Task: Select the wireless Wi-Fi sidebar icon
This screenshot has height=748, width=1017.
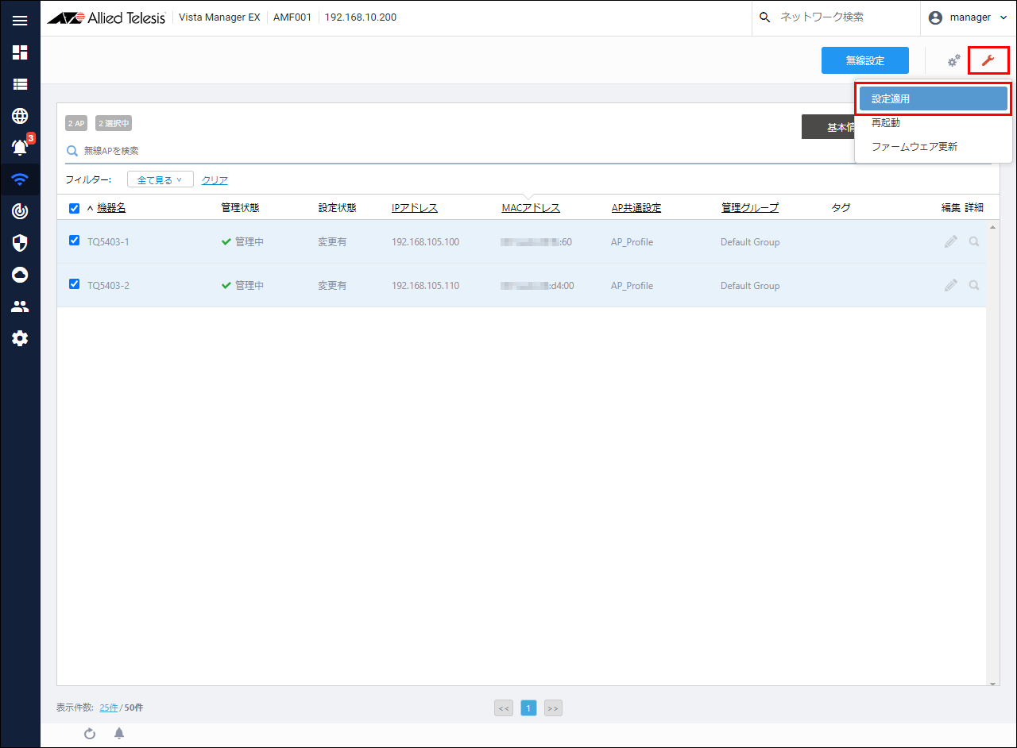Action: [x=20, y=179]
